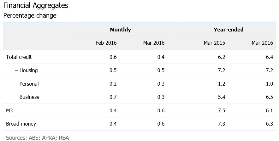Screen dimensions: 279x141
Task: Click Total credit Feb 2016 value 0.6
Action: pos(113,57)
